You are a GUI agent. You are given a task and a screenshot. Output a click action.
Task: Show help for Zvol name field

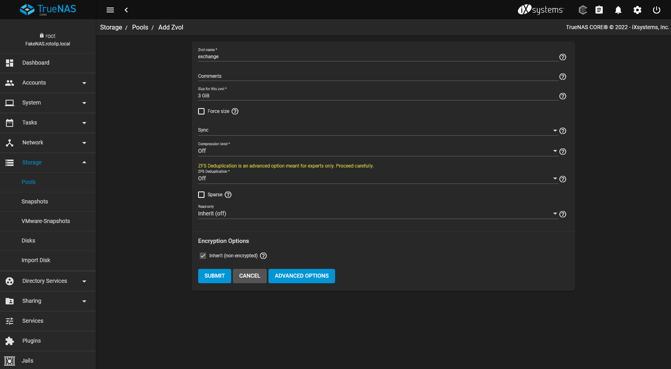point(562,57)
